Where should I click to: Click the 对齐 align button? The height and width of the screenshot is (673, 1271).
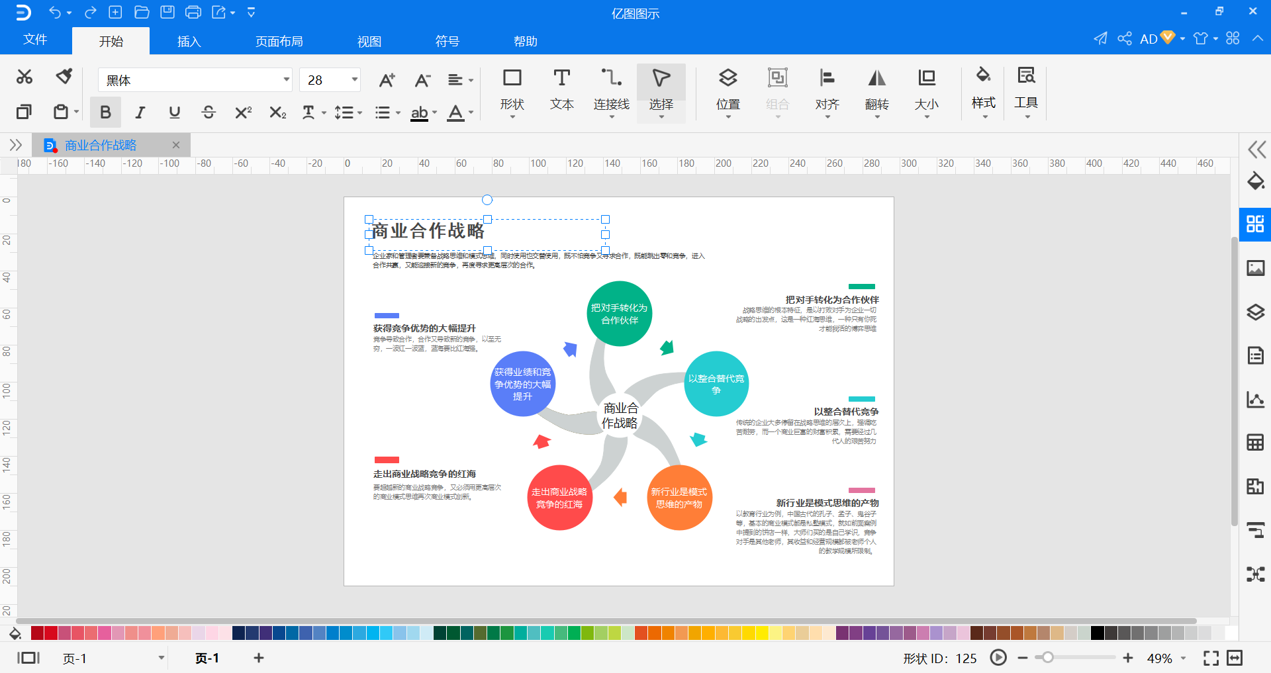click(x=827, y=93)
